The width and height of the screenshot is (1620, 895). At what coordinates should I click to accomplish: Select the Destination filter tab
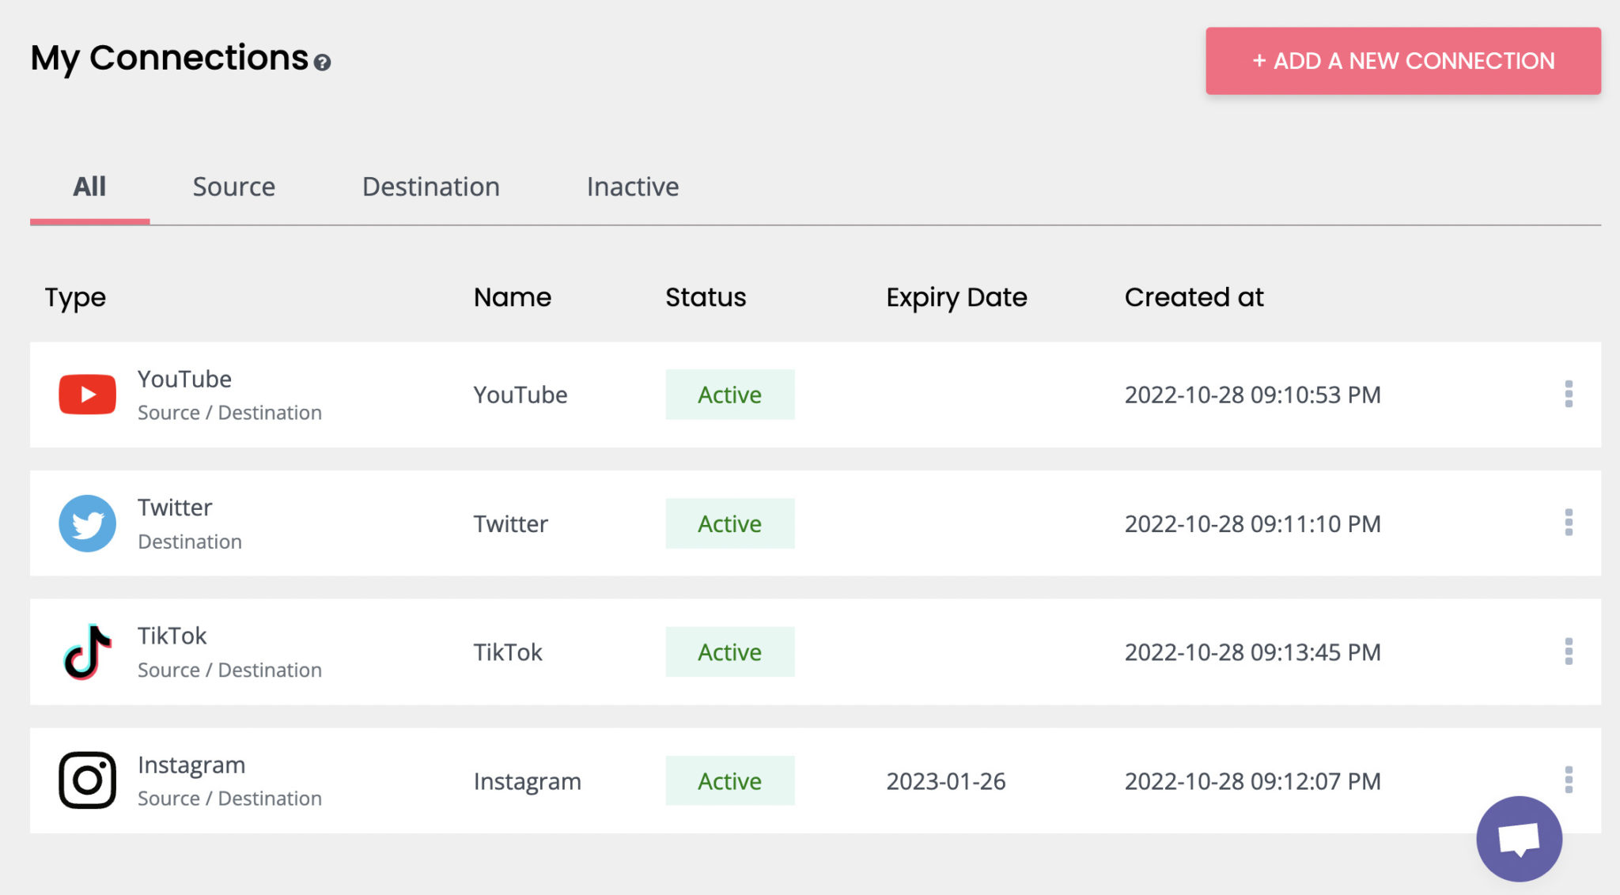(x=430, y=187)
